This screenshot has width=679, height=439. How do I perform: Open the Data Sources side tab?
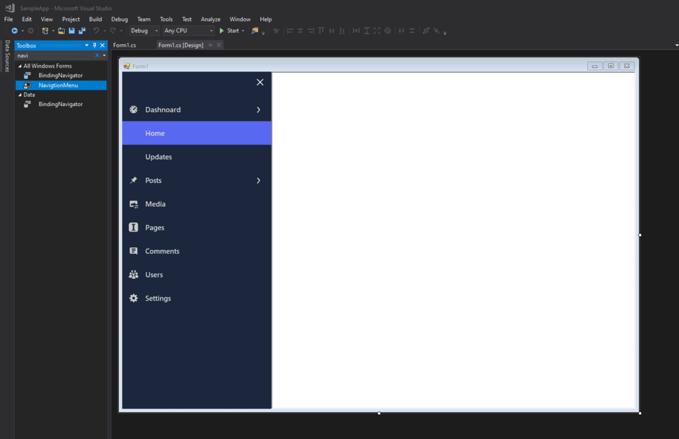point(7,56)
